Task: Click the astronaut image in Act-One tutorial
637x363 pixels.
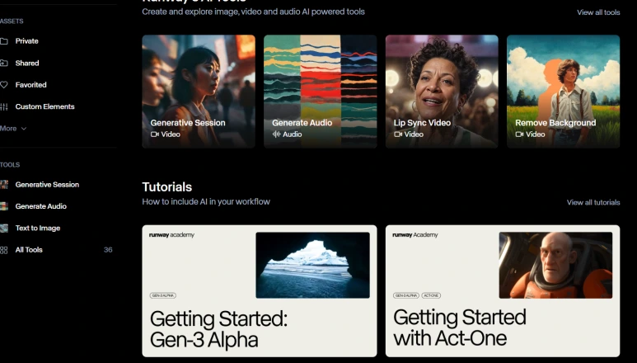Action: coord(555,265)
